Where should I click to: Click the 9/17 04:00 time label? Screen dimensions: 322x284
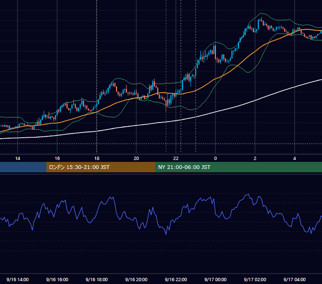[x=295, y=279]
